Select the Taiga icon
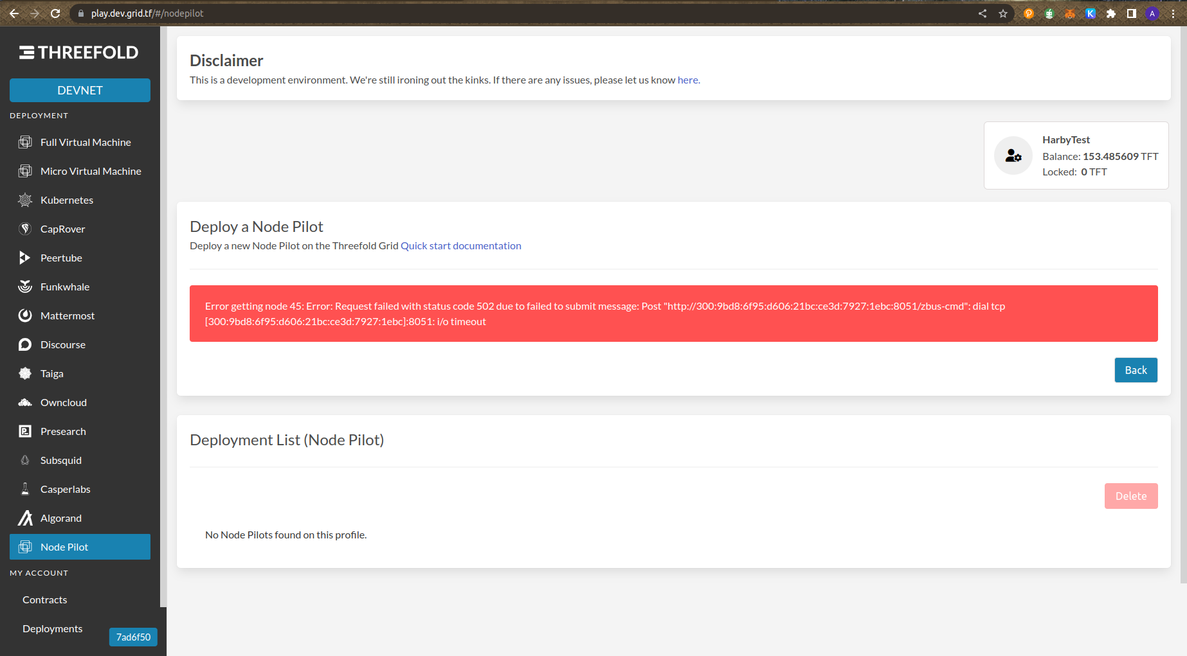 (x=25, y=373)
